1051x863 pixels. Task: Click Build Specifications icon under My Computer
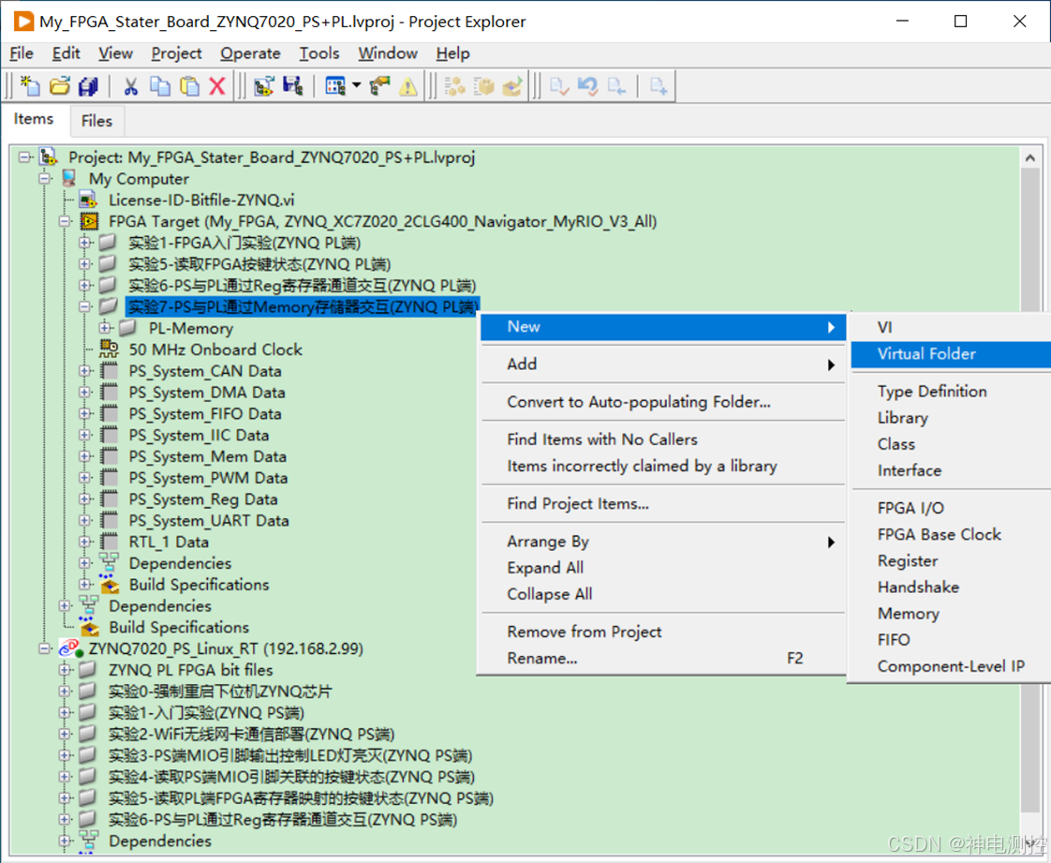(x=90, y=627)
